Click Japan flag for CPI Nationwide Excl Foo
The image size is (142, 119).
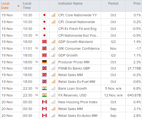pyautogui.click(x=44, y=35)
